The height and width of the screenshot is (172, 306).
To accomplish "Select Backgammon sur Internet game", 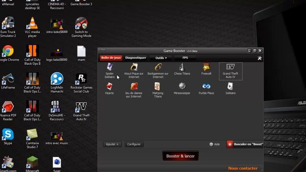I will coord(158,71).
